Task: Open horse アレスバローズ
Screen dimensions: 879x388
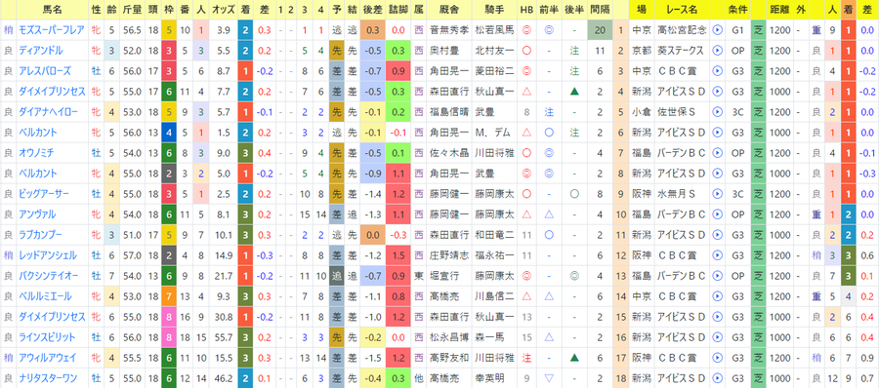Action: (44, 71)
